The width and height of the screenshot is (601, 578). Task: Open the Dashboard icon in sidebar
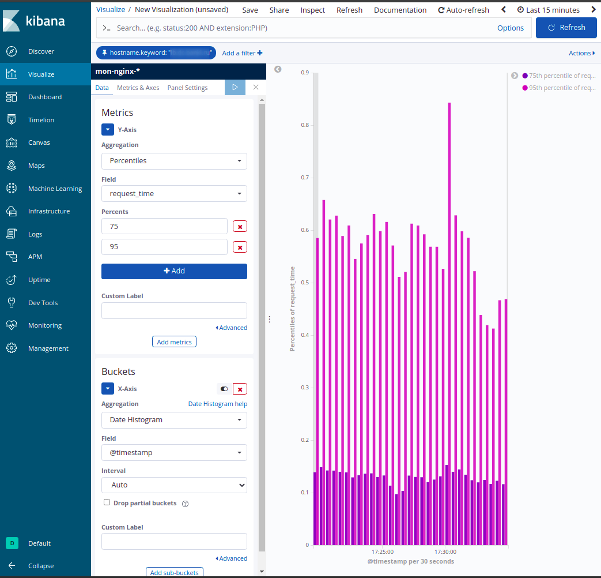12,97
